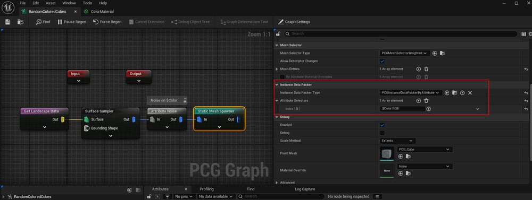Open Graph Settings
This screenshot has height=200, width=532.
[294, 22]
